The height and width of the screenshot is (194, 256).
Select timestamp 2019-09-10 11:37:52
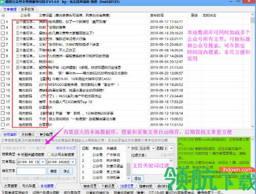(x=166, y=125)
